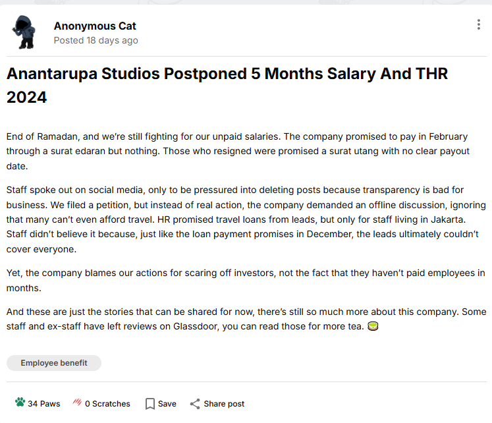Click the hooded Anonymous Cat avatar
The height and width of the screenshot is (423, 492).
pos(24,32)
